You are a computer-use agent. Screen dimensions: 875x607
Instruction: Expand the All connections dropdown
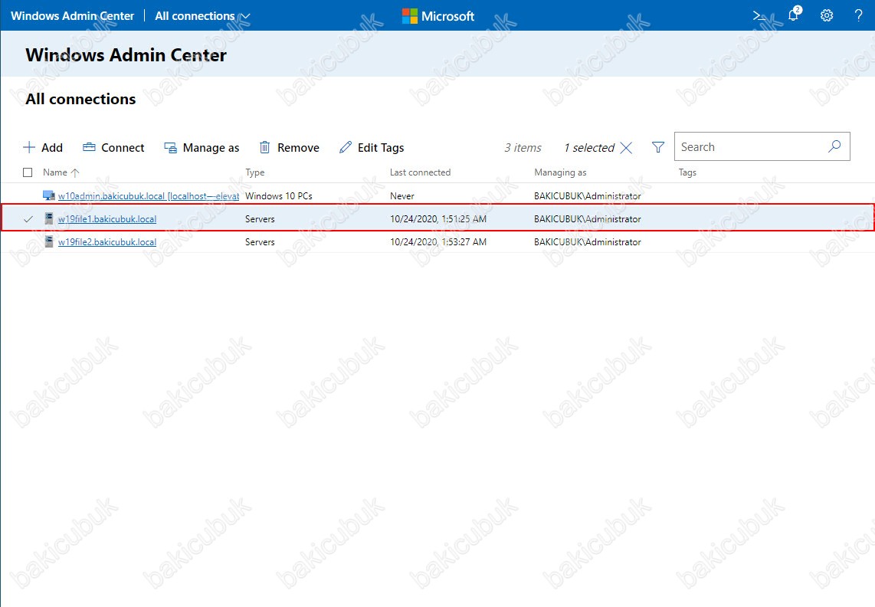[x=202, y=15]
